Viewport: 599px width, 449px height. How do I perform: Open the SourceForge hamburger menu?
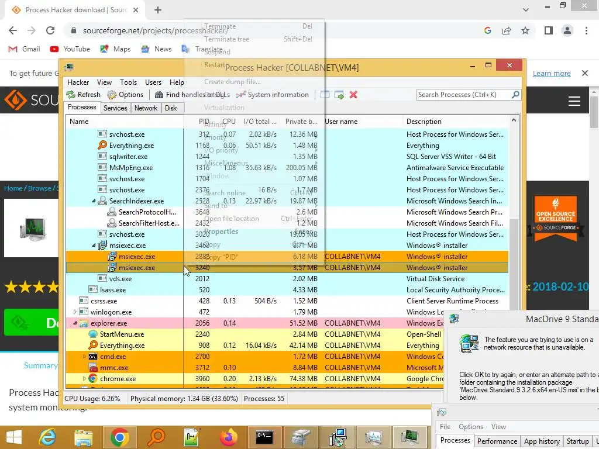click(x=574, y=101)
